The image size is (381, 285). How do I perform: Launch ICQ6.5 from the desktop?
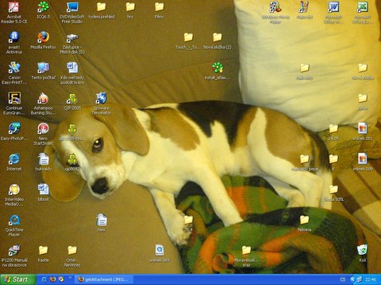43,10
